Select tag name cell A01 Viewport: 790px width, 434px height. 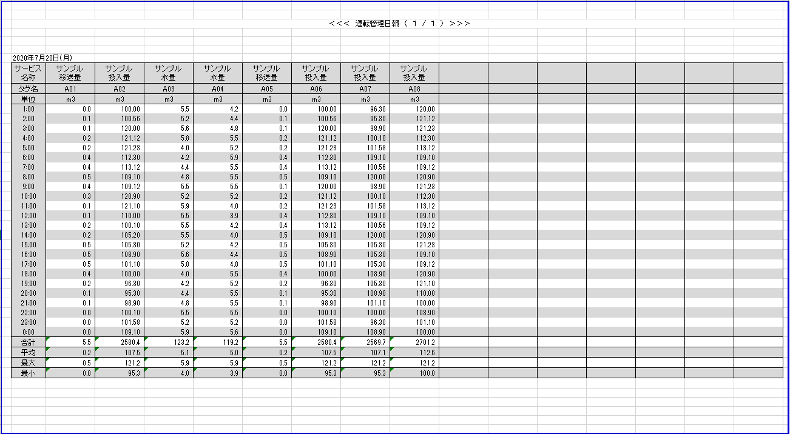pos(70,89)
